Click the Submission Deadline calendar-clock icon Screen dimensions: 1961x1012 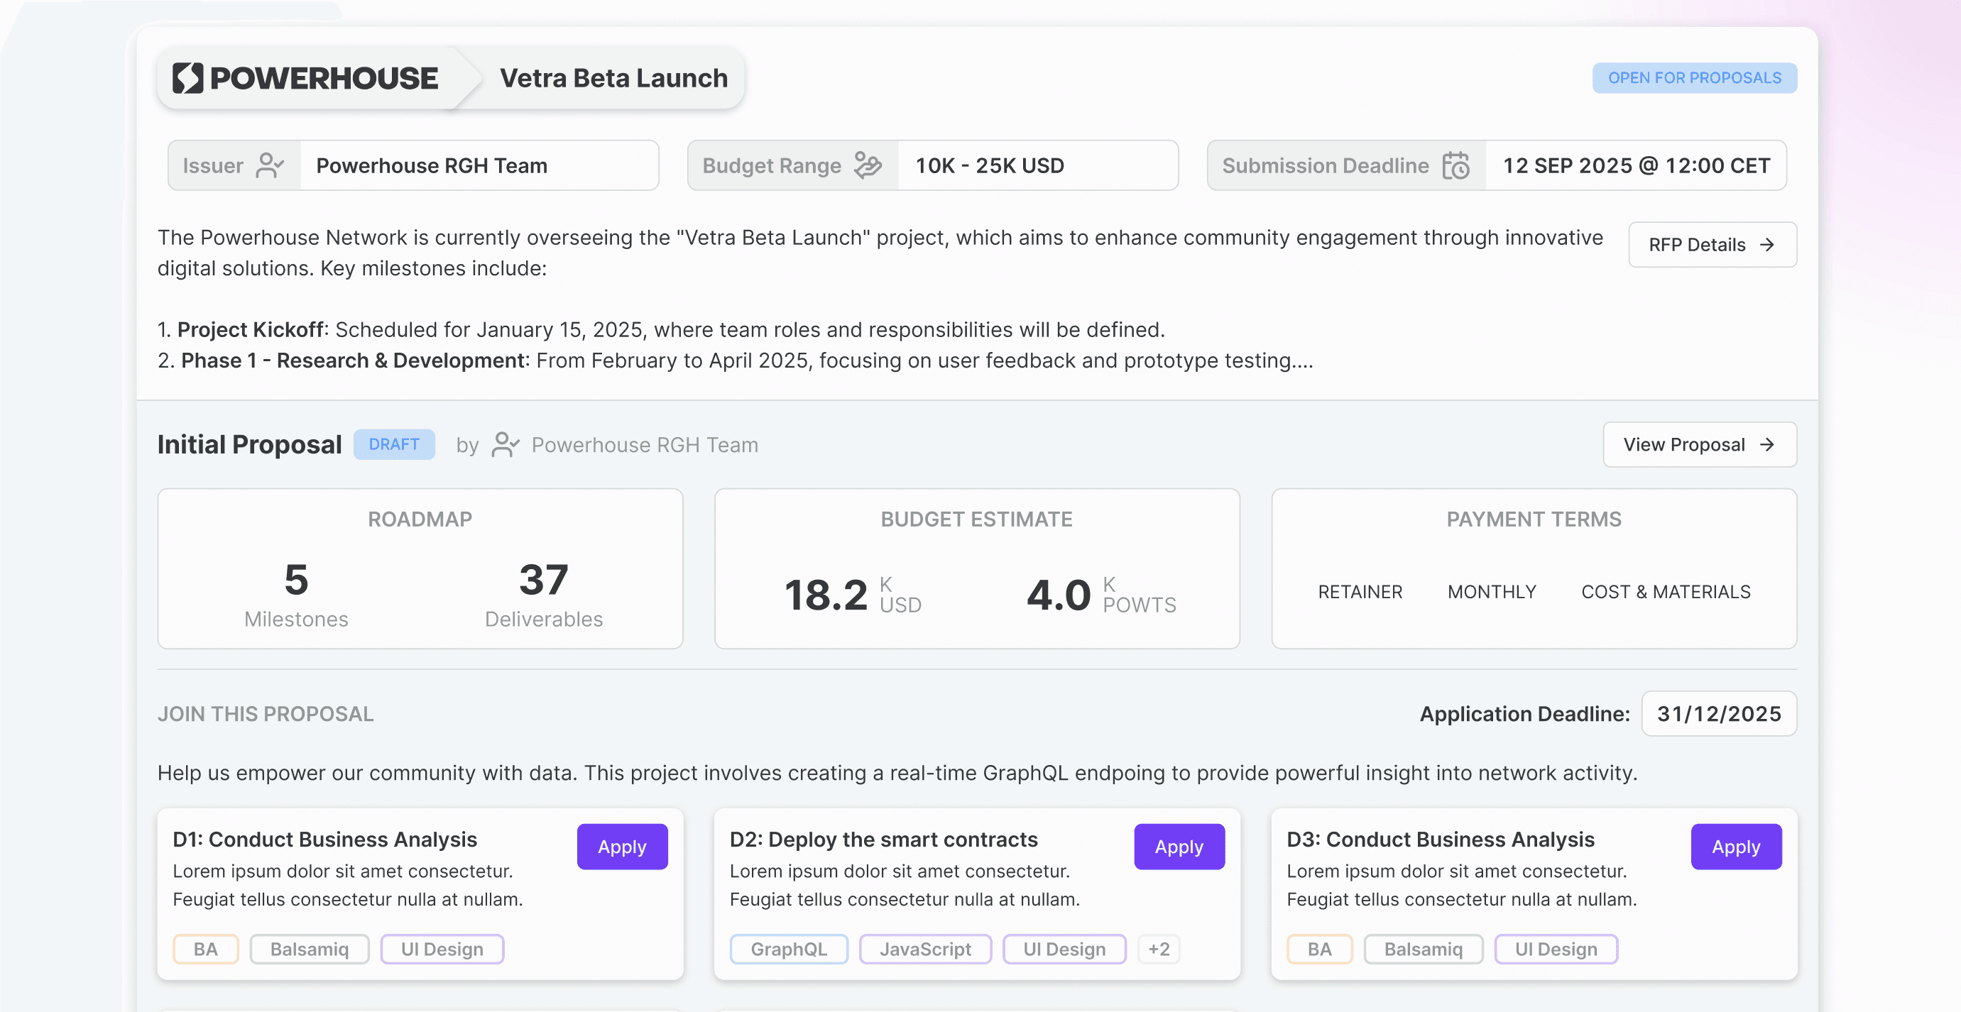click(x=1455, y=165)
